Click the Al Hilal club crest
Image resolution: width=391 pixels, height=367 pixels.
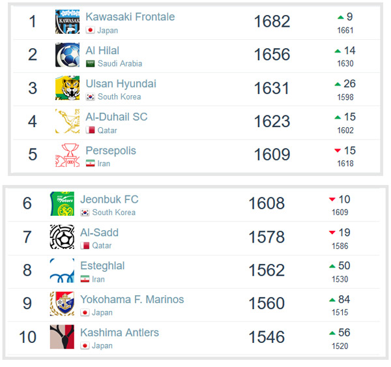67,55
